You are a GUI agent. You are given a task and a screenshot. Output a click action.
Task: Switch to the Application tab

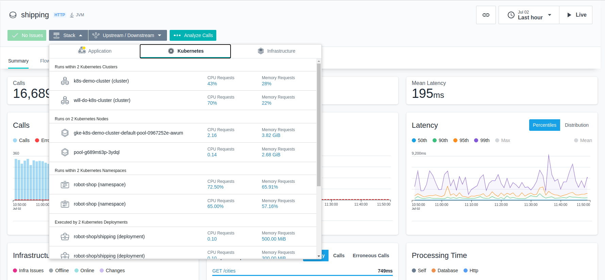95,51
